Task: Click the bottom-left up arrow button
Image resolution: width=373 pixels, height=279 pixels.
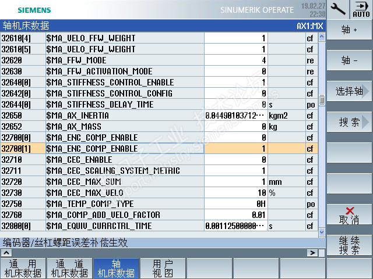Action: [6, 253]
